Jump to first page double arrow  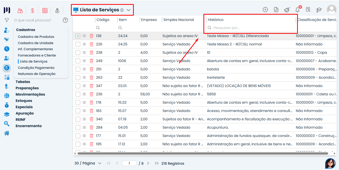pos(109,163)
